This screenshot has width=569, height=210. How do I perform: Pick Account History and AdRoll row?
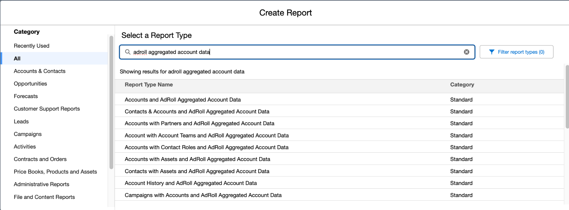pyautogui.click(x=339, y=183)
